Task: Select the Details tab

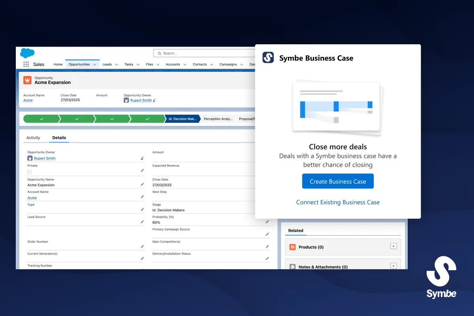Action: click(59, 138)
